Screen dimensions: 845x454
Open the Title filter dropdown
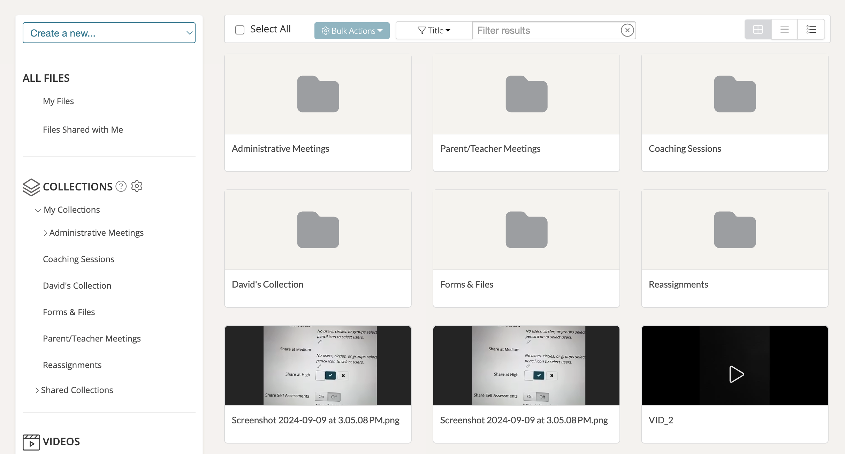tap(434, 31)
